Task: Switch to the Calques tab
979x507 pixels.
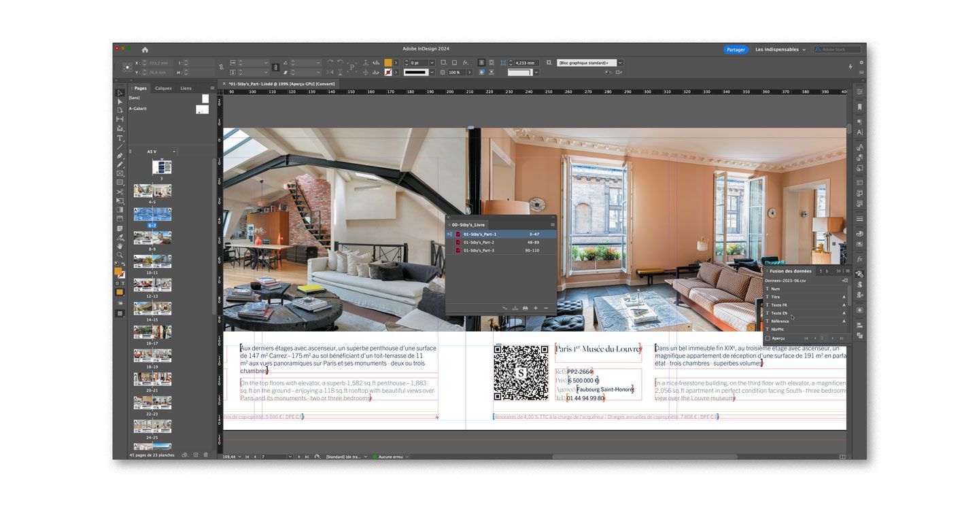Action: [x=163, y=88]
